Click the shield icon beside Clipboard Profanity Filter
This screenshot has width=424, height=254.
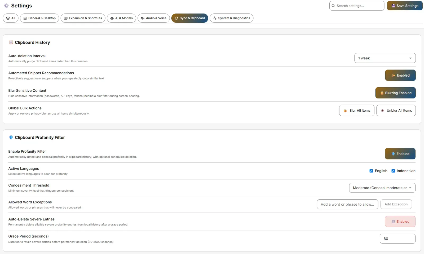point(11,138)
